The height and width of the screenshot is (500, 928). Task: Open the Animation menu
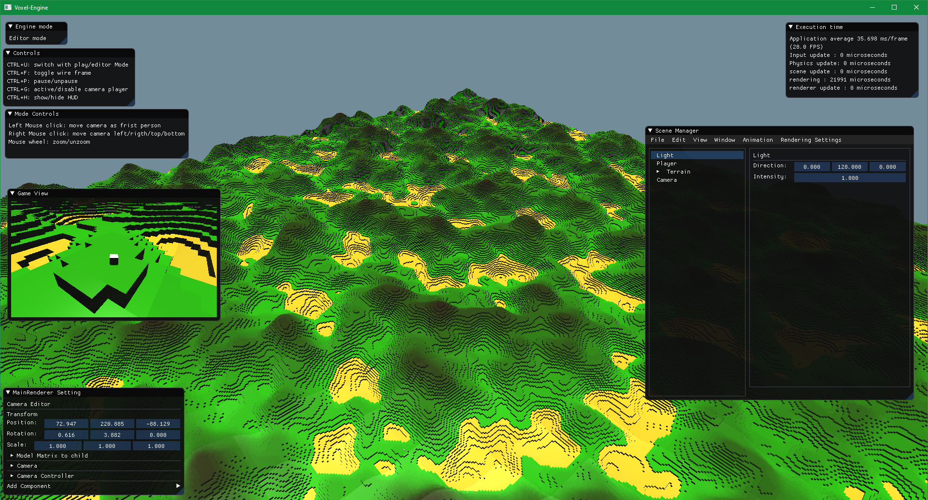coord(758,140)
